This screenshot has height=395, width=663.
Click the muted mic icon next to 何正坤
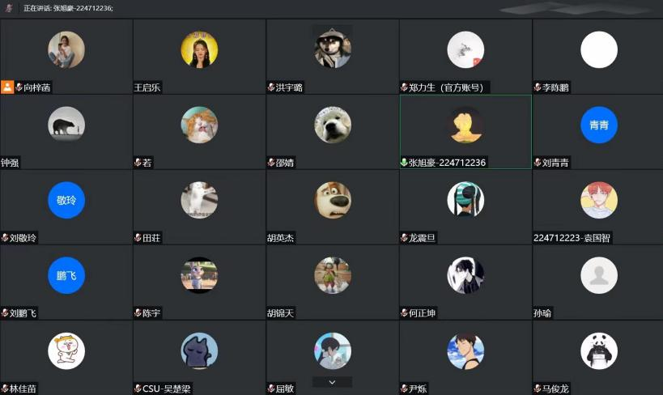[x=404, y=313]
